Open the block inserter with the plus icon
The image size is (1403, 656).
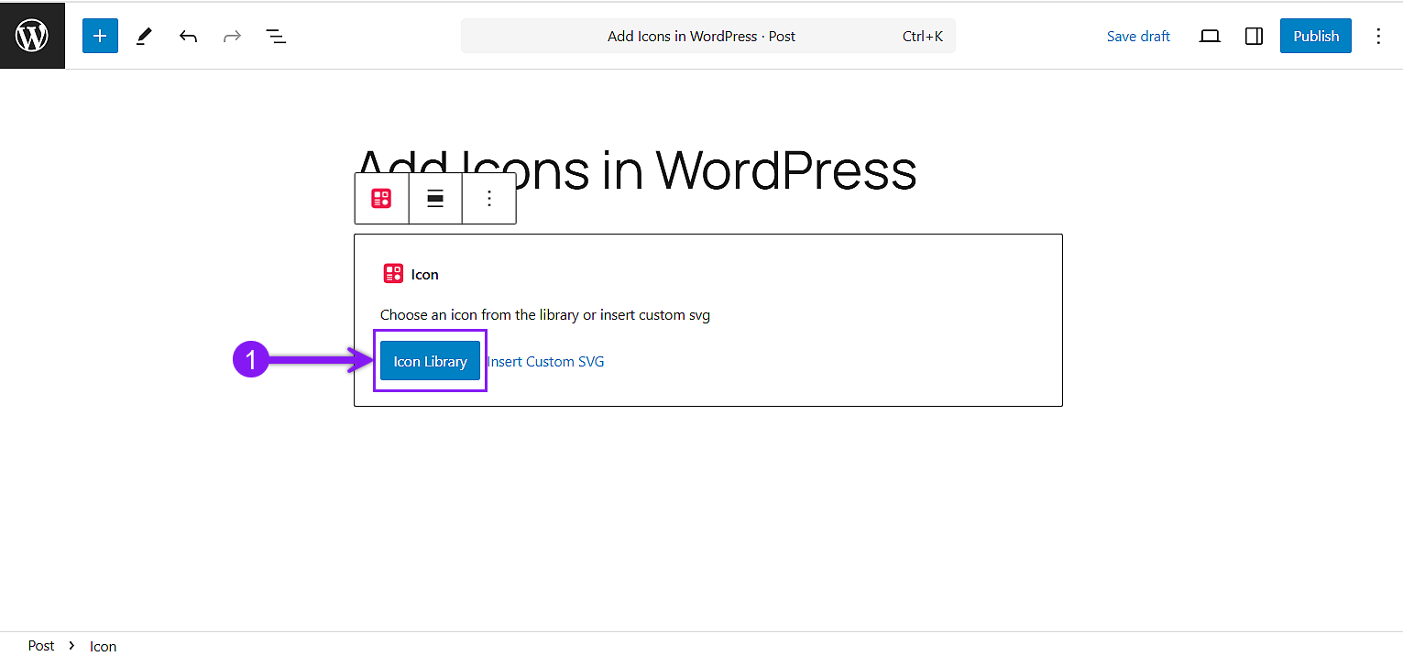click(x=99, y=35)
